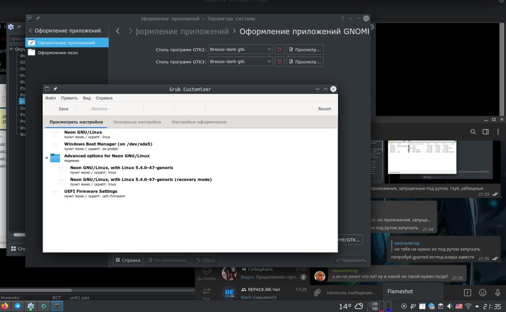
Task: Click the red trash icon for GTK2 style
Action: click(279, 49)
